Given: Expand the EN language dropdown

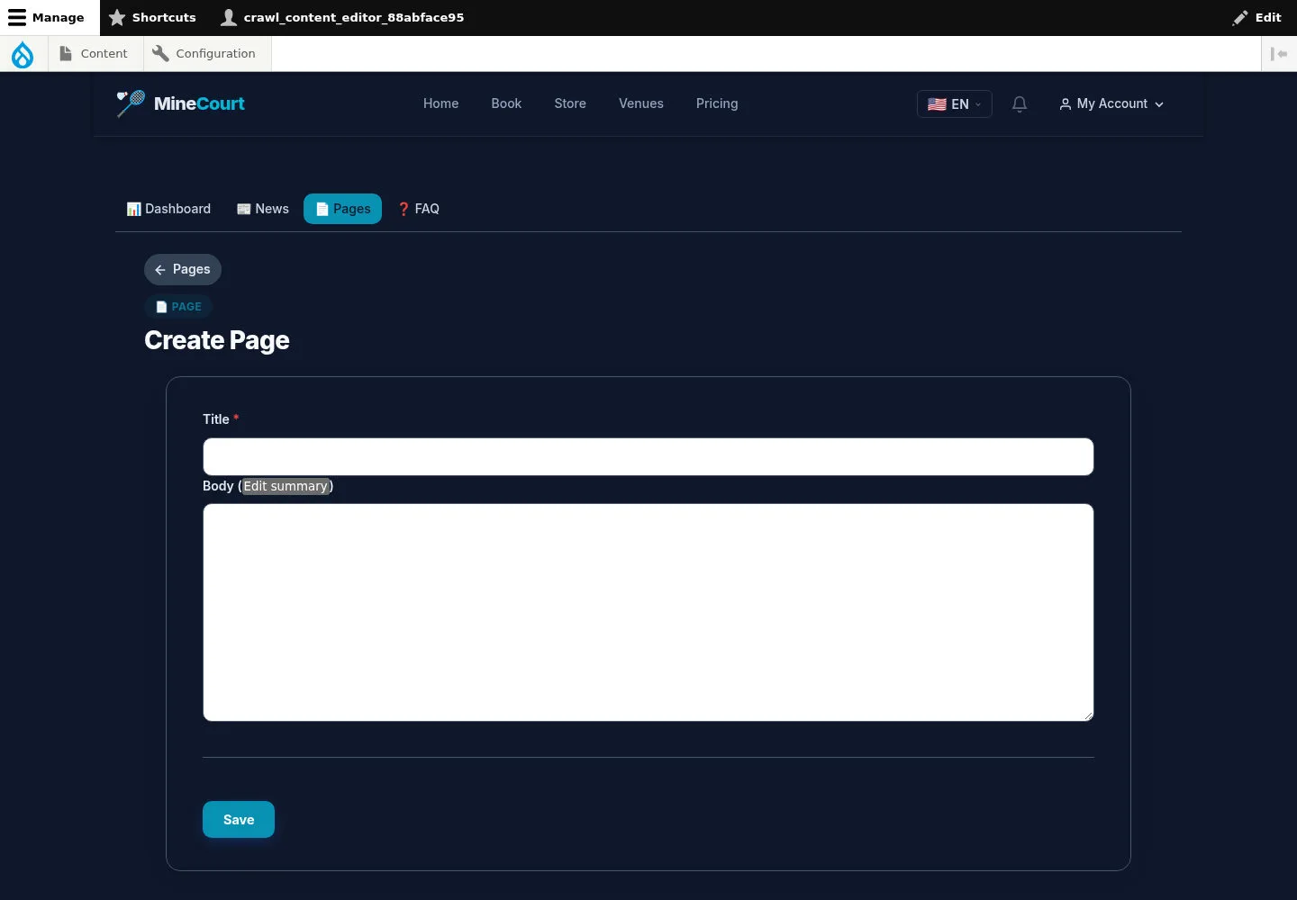Looking at the screenshot, I should coord(955,103).
